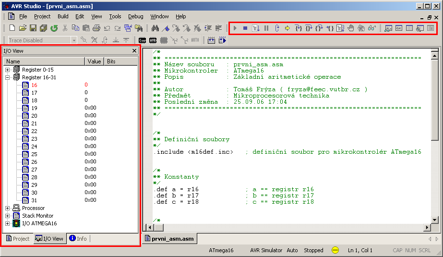Click the black 'AVR' programmer icon
This screenshot has width=443, height=257.
click(153, 40)
